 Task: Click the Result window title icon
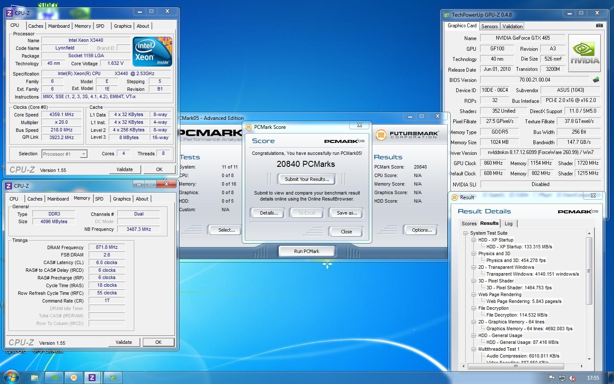pyautogui.click(x=454, y=197)
